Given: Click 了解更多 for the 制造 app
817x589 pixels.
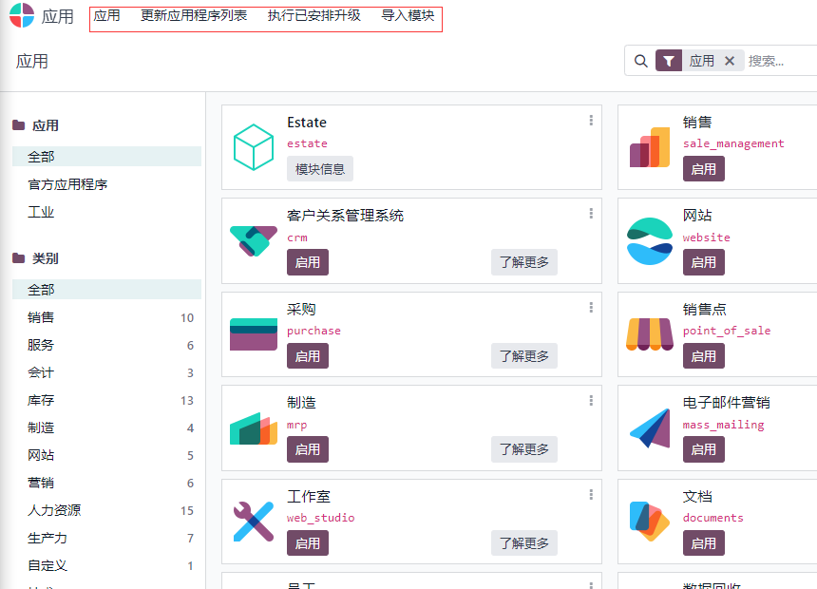Looking at the screenshot, I should coord(523,449).
